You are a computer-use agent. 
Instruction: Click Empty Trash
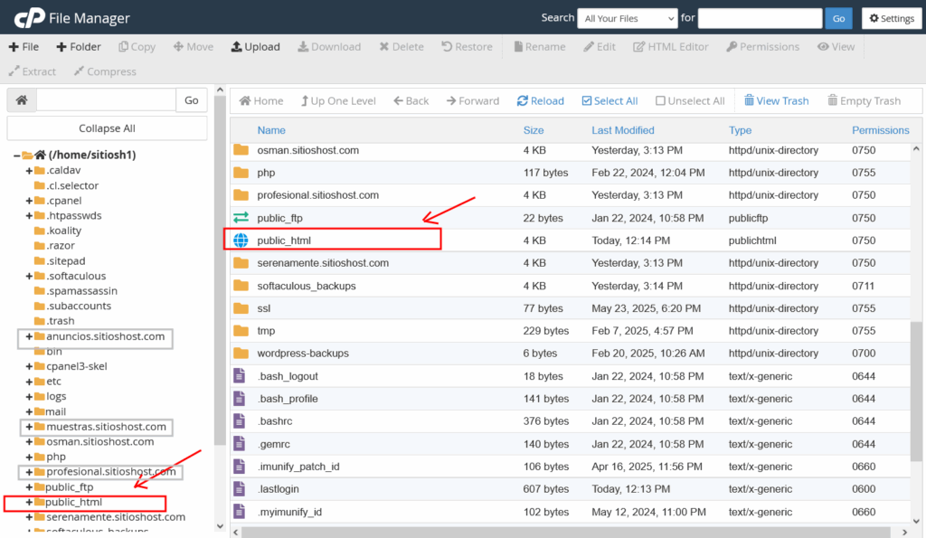click(x=864, y=101)
